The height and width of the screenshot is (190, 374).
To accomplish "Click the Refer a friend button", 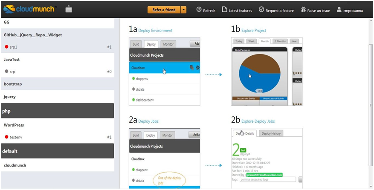I will [x=164, y=10].
